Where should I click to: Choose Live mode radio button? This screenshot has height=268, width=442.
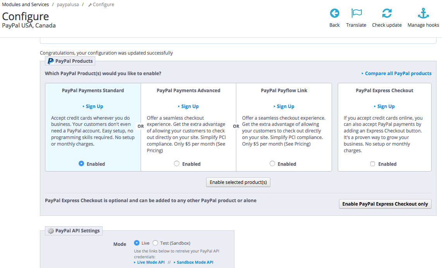[137, 243]
